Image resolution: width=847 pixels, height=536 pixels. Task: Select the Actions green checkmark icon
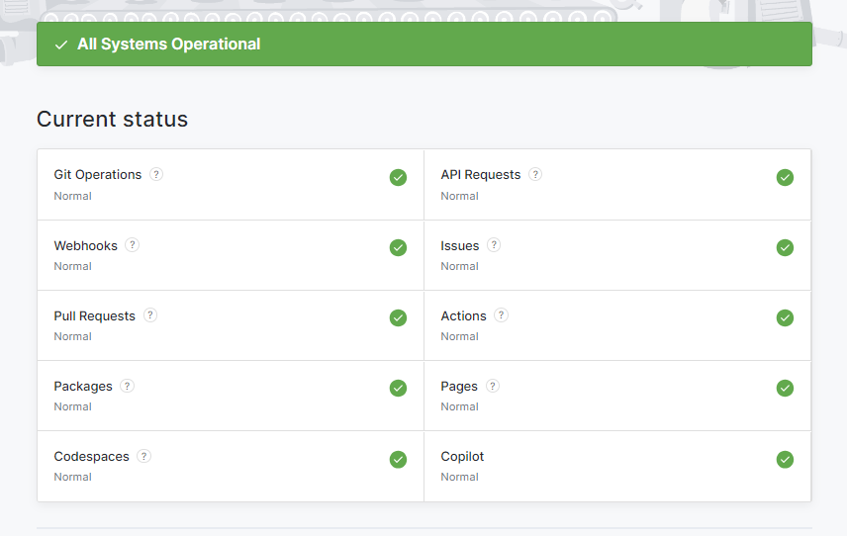(785, 317)
